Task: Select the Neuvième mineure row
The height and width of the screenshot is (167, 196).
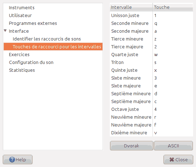Action: tap(151, 117)
